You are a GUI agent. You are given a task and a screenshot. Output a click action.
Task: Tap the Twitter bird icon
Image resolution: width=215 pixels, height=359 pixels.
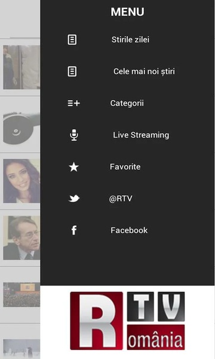74,198
